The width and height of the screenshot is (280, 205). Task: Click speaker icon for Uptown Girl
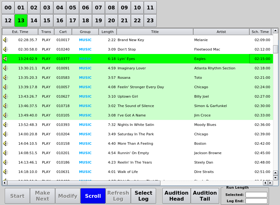tap(5, 96)
